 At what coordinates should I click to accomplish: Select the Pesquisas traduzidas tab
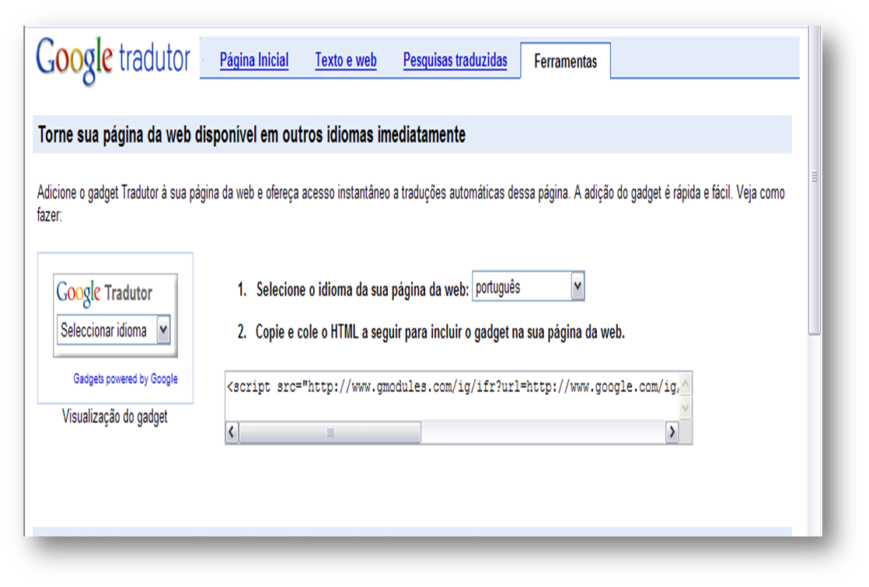pos(455,59)
